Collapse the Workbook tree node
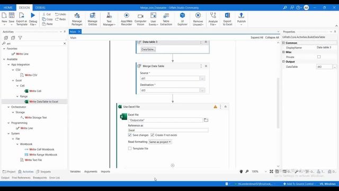339x191 pixels. [x=17, y=144]
